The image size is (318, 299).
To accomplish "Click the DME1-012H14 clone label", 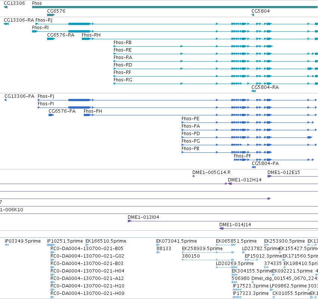I will [x=245, y=180].
